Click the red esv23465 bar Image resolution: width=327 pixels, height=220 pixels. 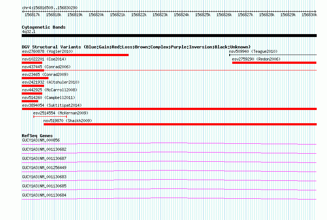35,78
